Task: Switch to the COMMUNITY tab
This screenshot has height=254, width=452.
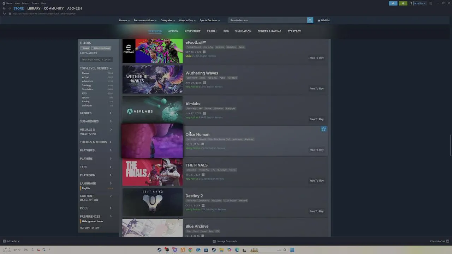Action: 54,8
